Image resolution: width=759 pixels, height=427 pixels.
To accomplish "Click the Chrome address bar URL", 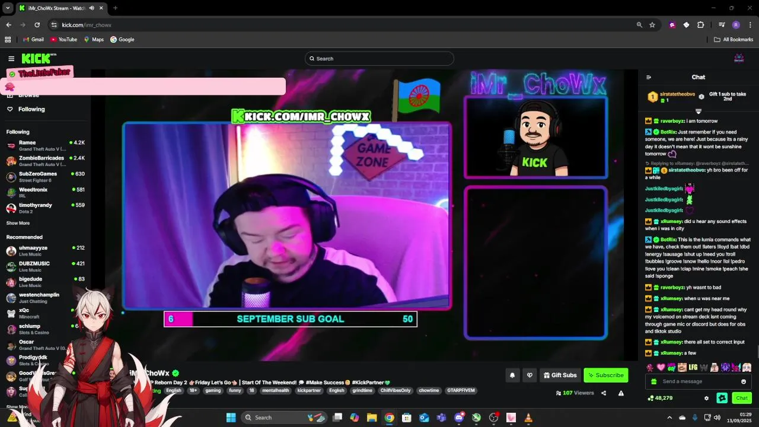I will [87, 25].
